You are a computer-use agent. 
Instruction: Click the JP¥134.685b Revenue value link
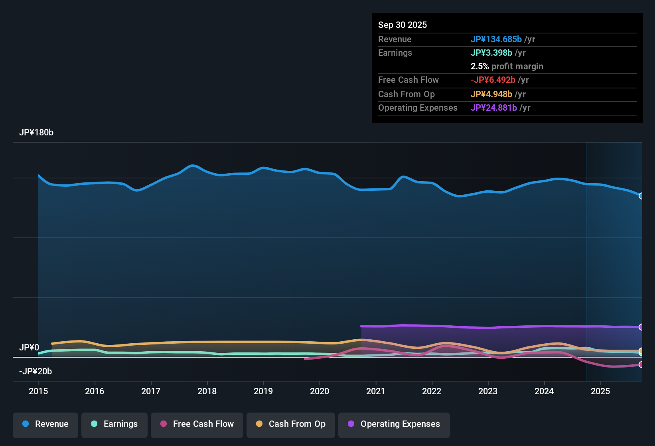(497, 39)
